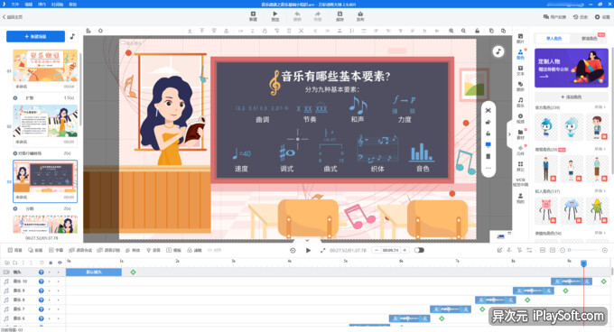
Task: Click the home icon above canvas
Action: pyautogui.click(x=100, y=31)
